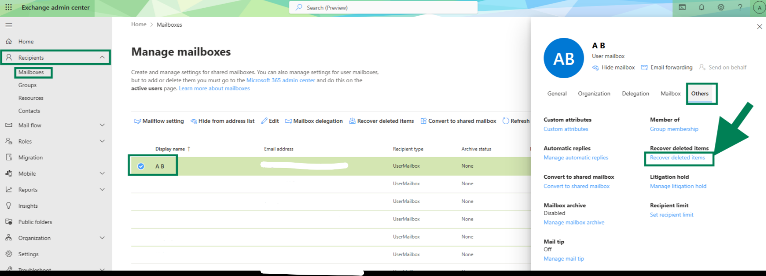Click the Search (Preview) box
This screenshot has width=766, height=276.
click(383, 8)
